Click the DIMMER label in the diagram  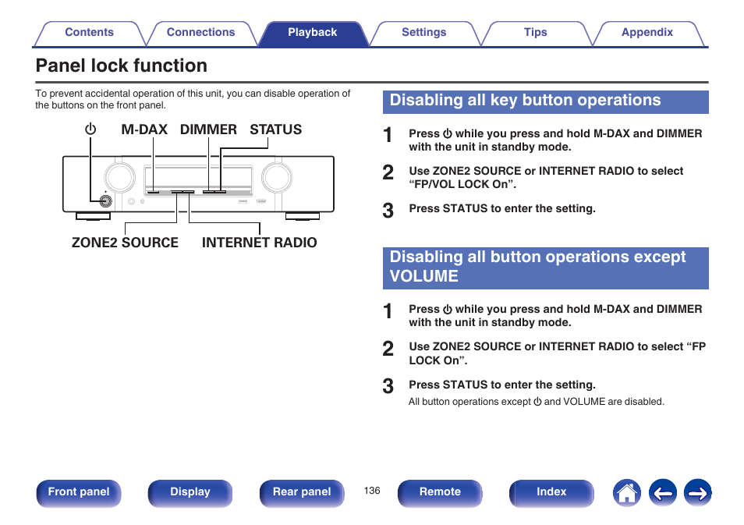(208, 129)
